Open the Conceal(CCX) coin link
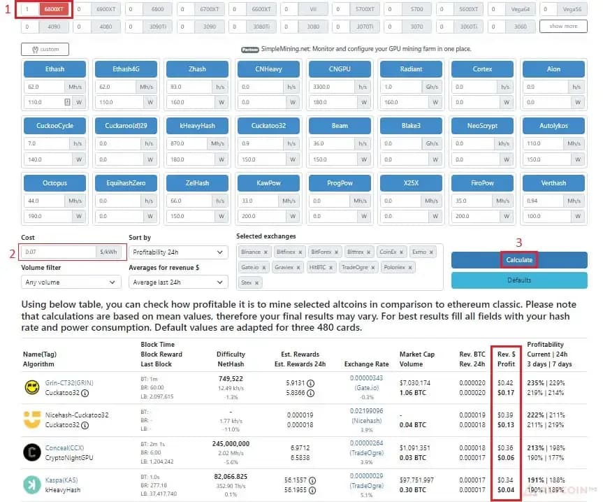 [64, 448]
